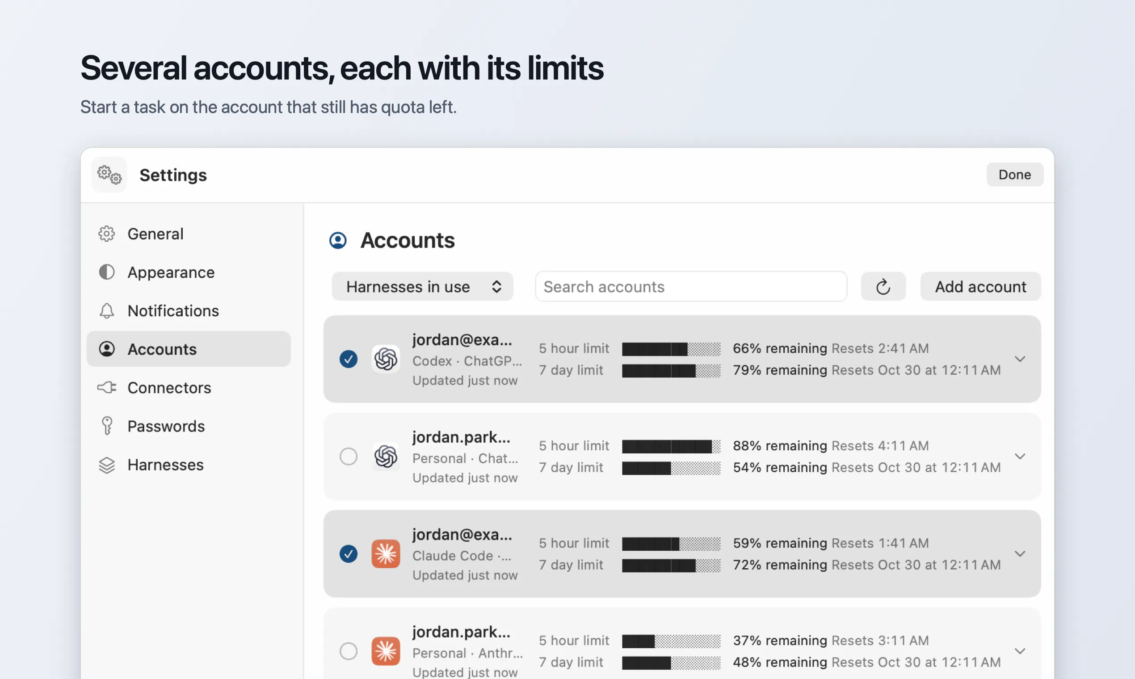This screenshot has width=1135, height=679.
Task: Refresh the accounts list
Action: 883,287
